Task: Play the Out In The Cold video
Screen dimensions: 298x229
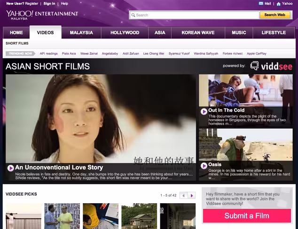Action: 204,111
